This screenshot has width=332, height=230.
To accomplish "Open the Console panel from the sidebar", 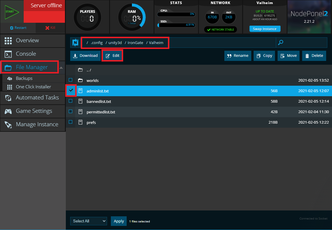I will click(x=26, y=54).
